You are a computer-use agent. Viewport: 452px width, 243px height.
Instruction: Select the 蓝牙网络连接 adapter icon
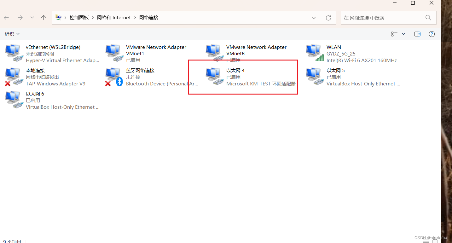tap(114, 77)
